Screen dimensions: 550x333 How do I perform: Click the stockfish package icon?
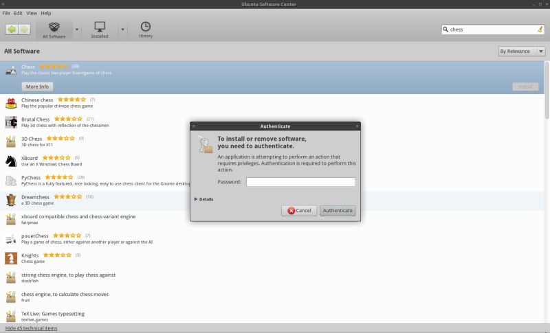(x=11, y=277)
